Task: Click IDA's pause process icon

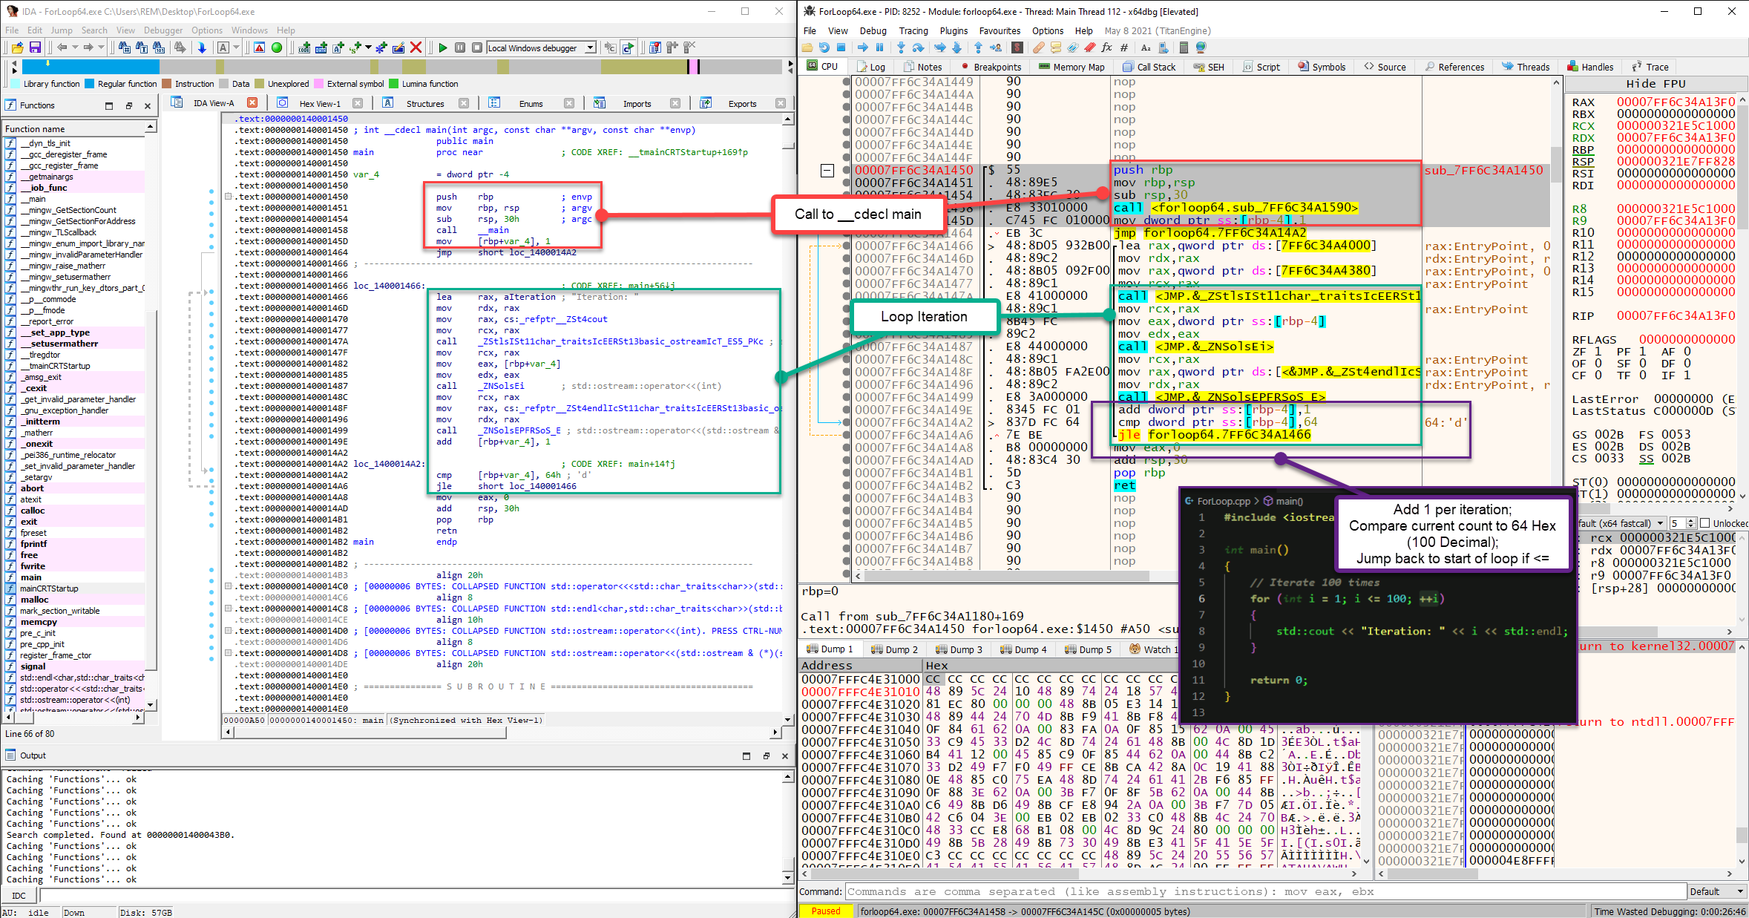Action: click(x=460, y=47)
